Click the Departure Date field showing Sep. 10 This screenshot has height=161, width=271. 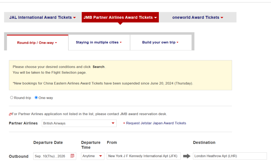tap(50, 156)
